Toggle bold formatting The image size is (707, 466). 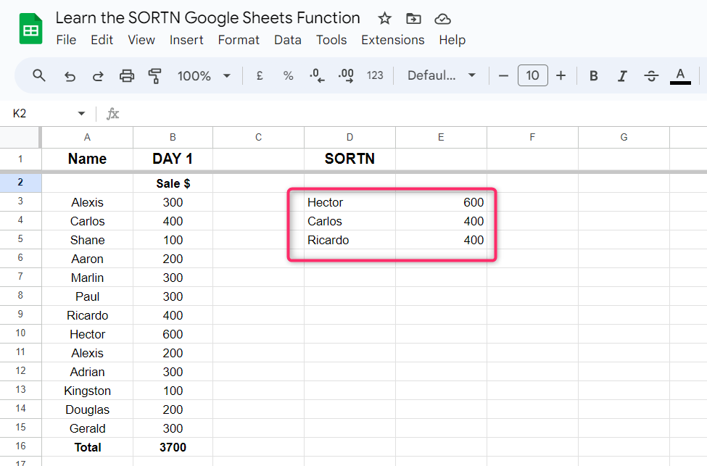594,75
